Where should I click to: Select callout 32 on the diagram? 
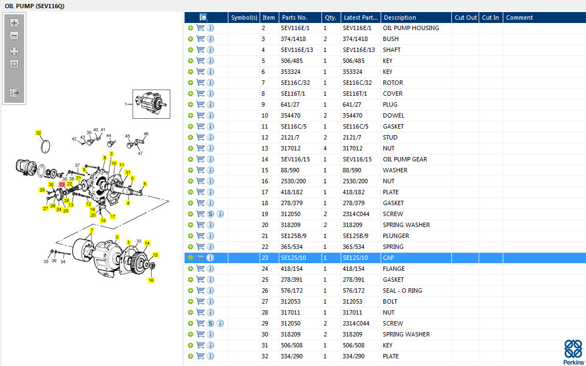tap(38, 133)
